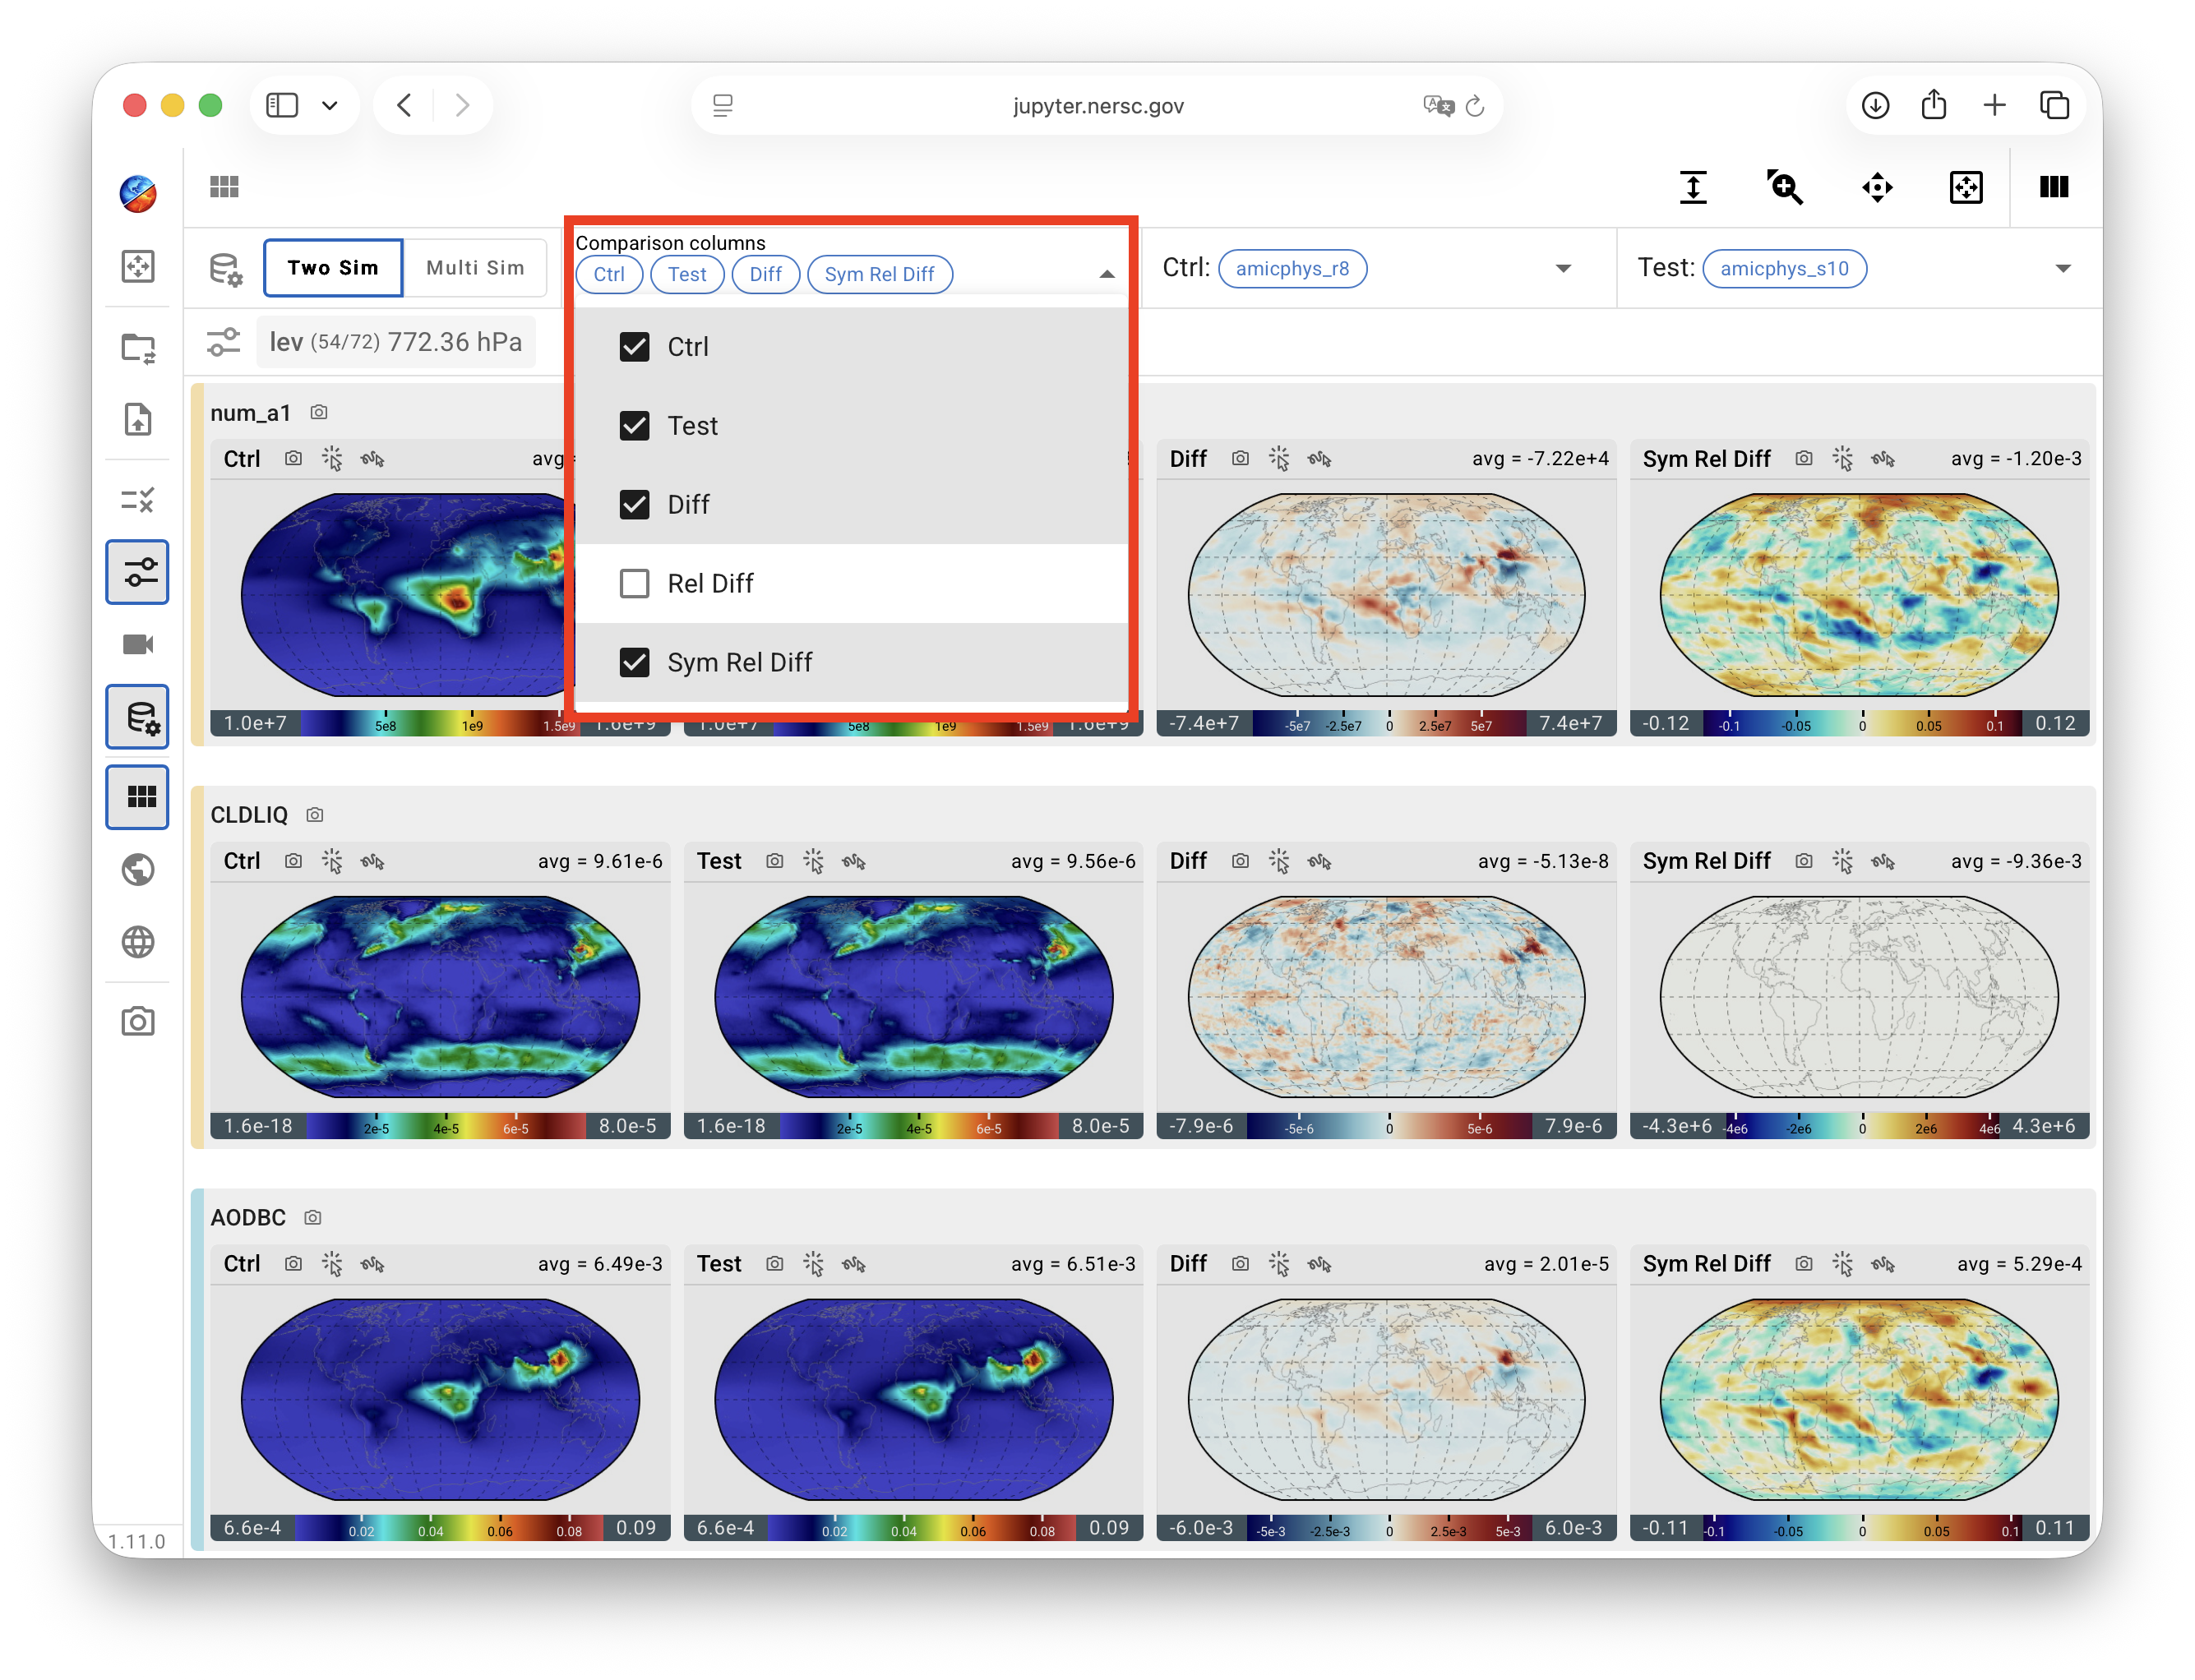Take a screenshot with sidebar camera icon
This screenshot has height=1680, width=2195.
[x=138, y=1021]
